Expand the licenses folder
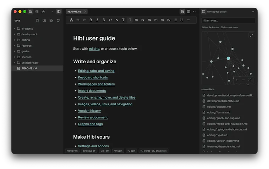 tap(15, 57)
